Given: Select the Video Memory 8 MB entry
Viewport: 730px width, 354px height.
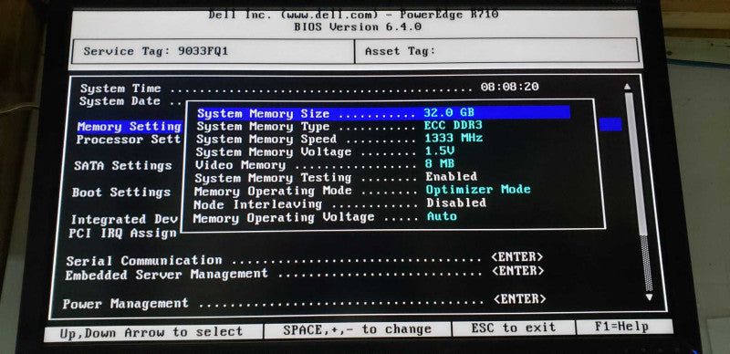Looking at the screenshot, I should pos(325,164).
